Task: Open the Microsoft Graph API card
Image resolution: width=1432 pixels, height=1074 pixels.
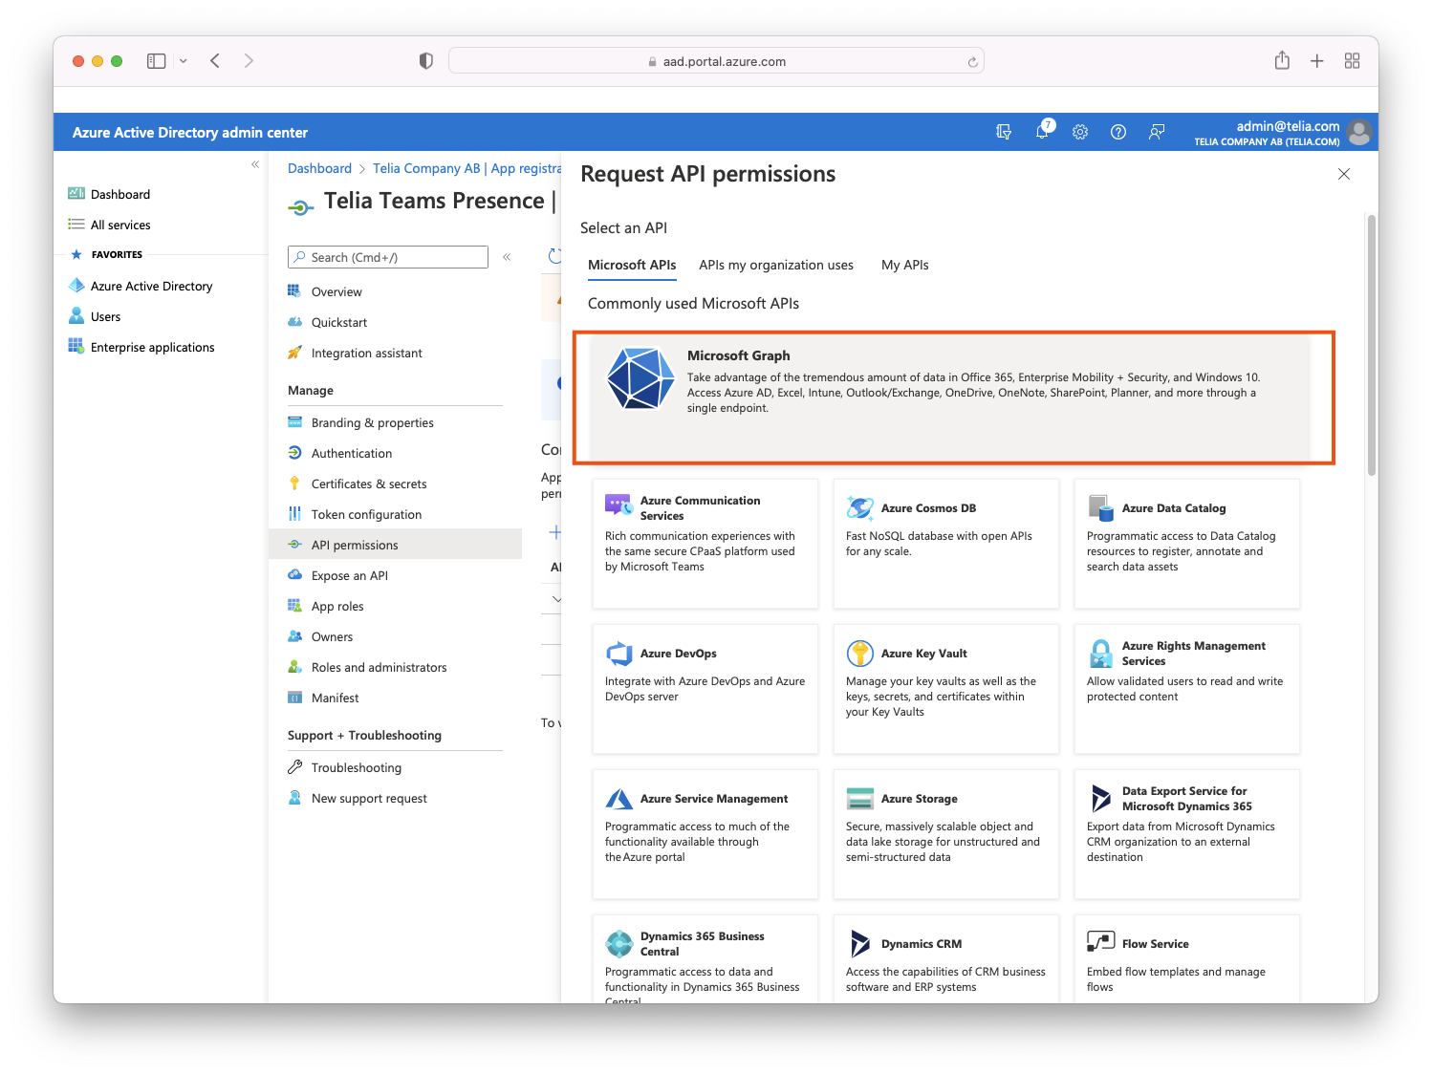Action: point(949,397)
